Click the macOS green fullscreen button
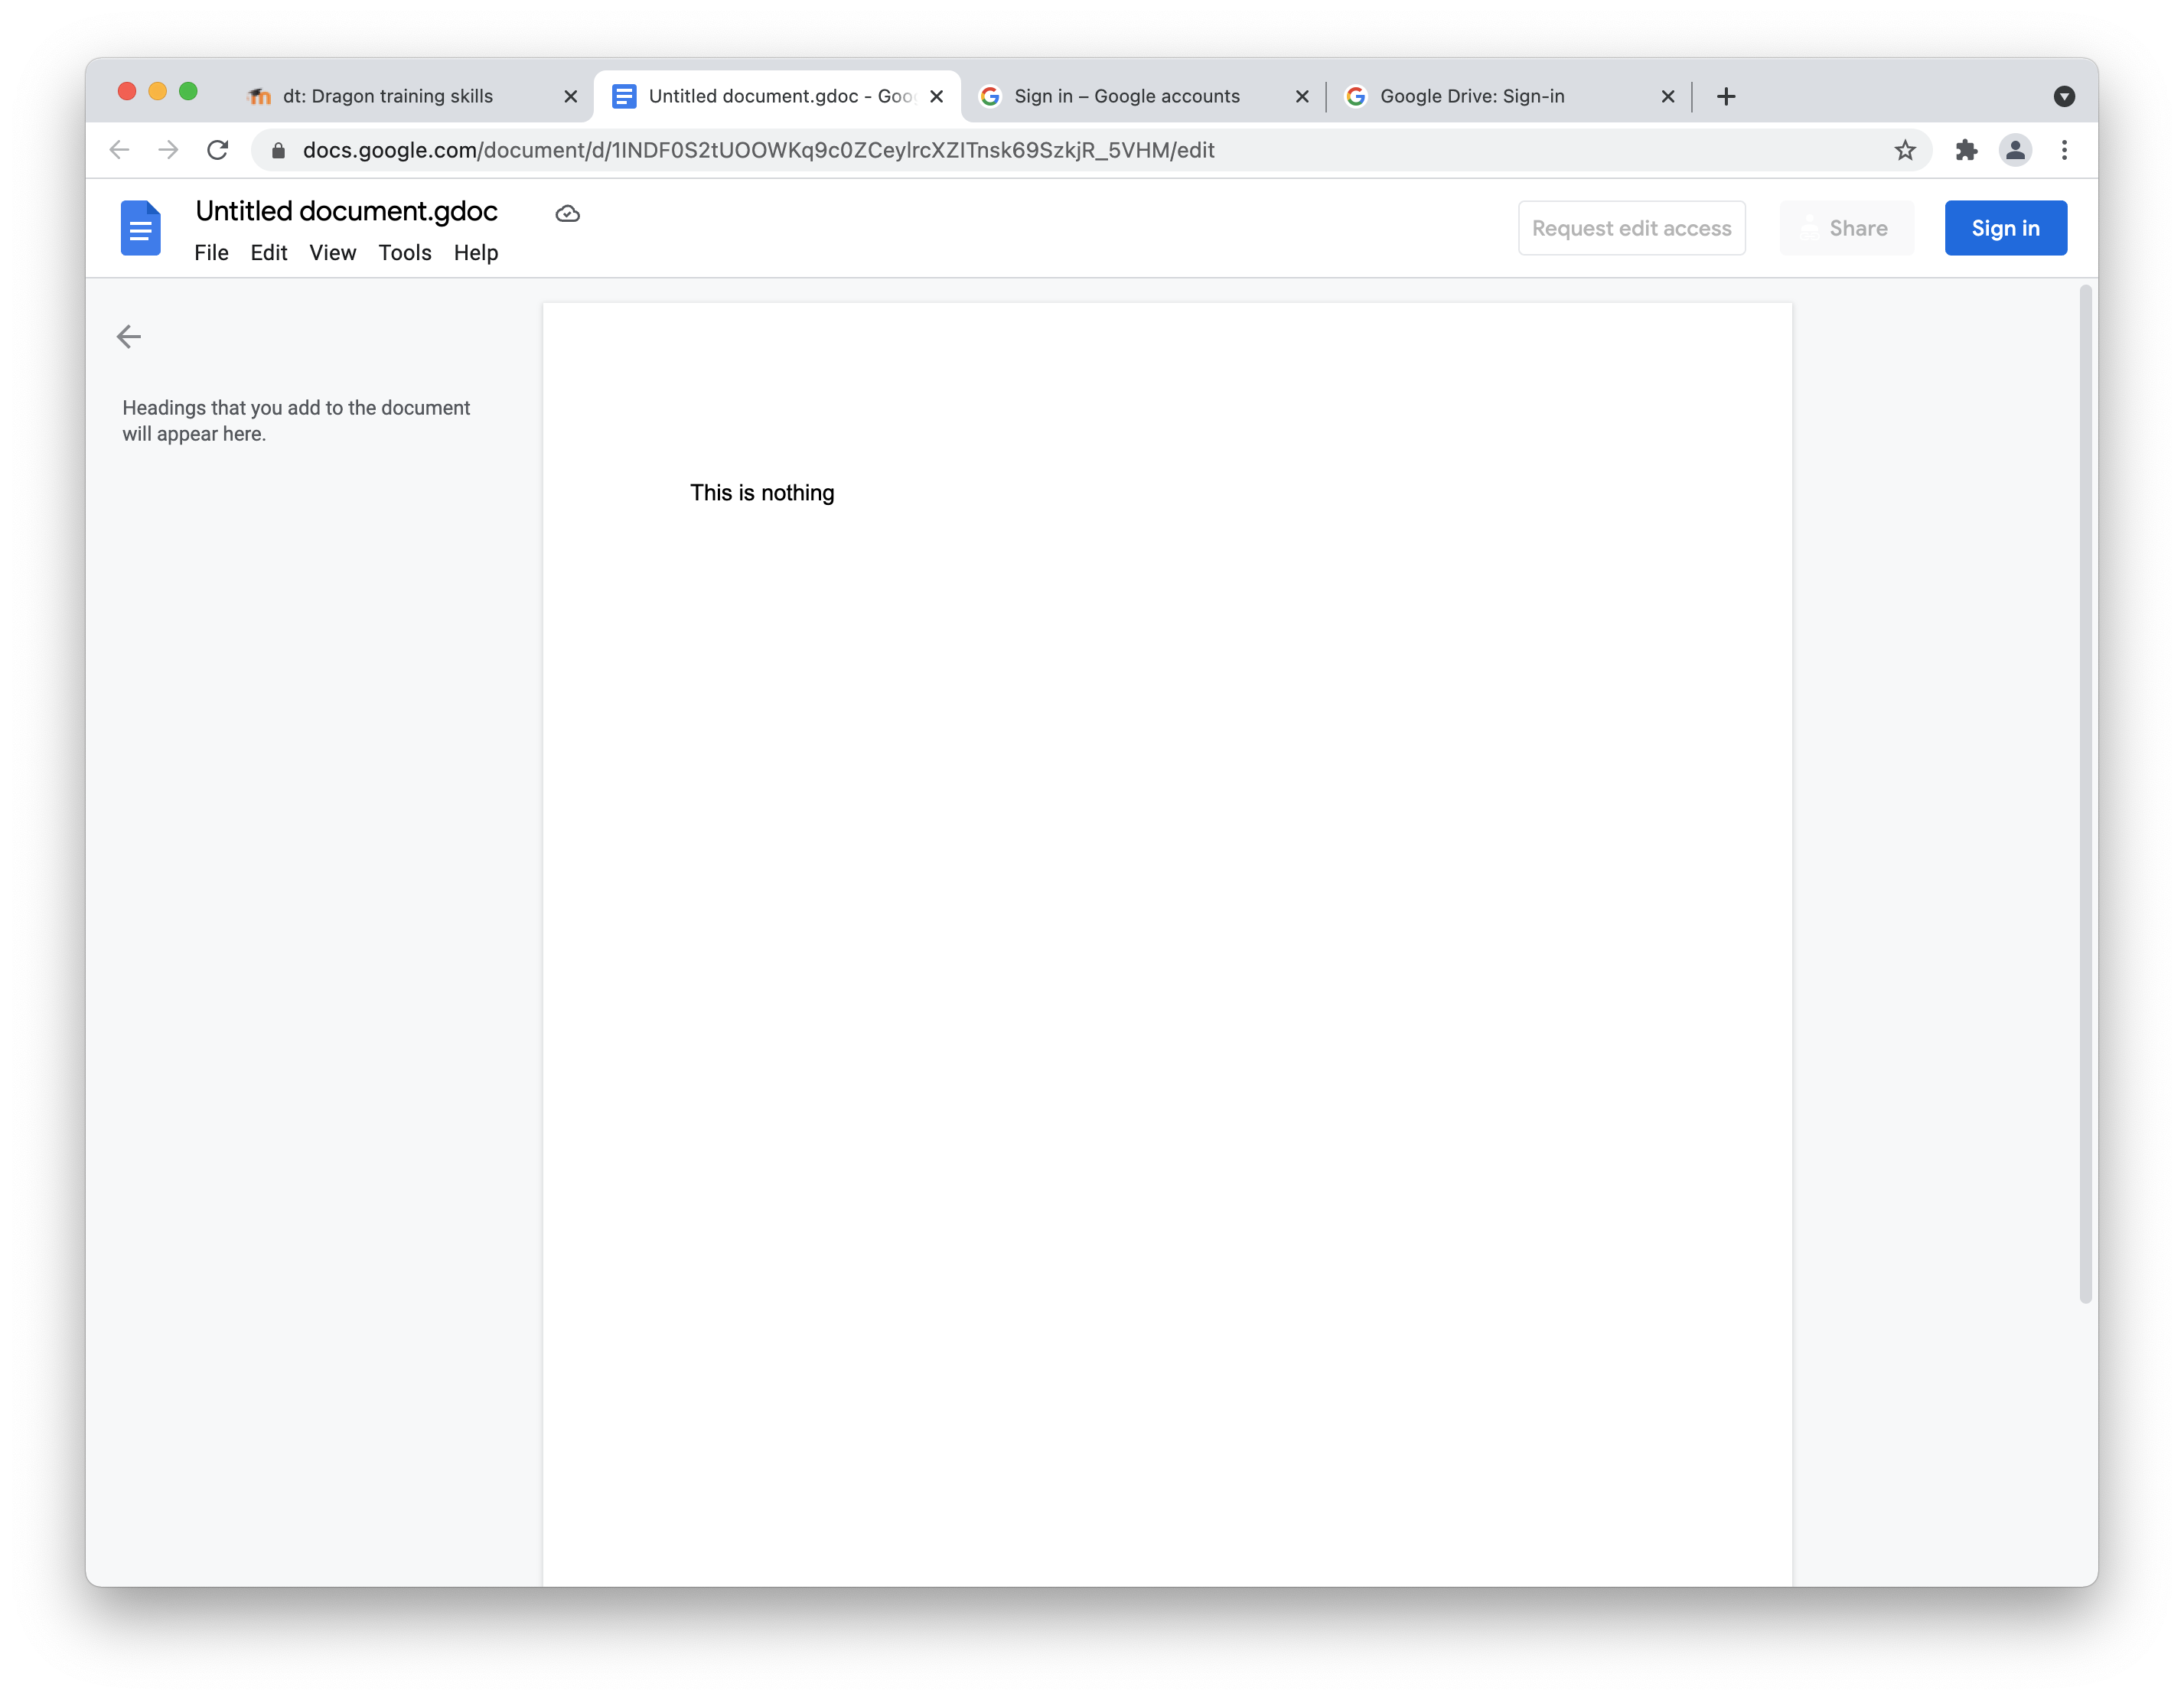This screenshot has width=2184, height=1700. click(188, 91)
